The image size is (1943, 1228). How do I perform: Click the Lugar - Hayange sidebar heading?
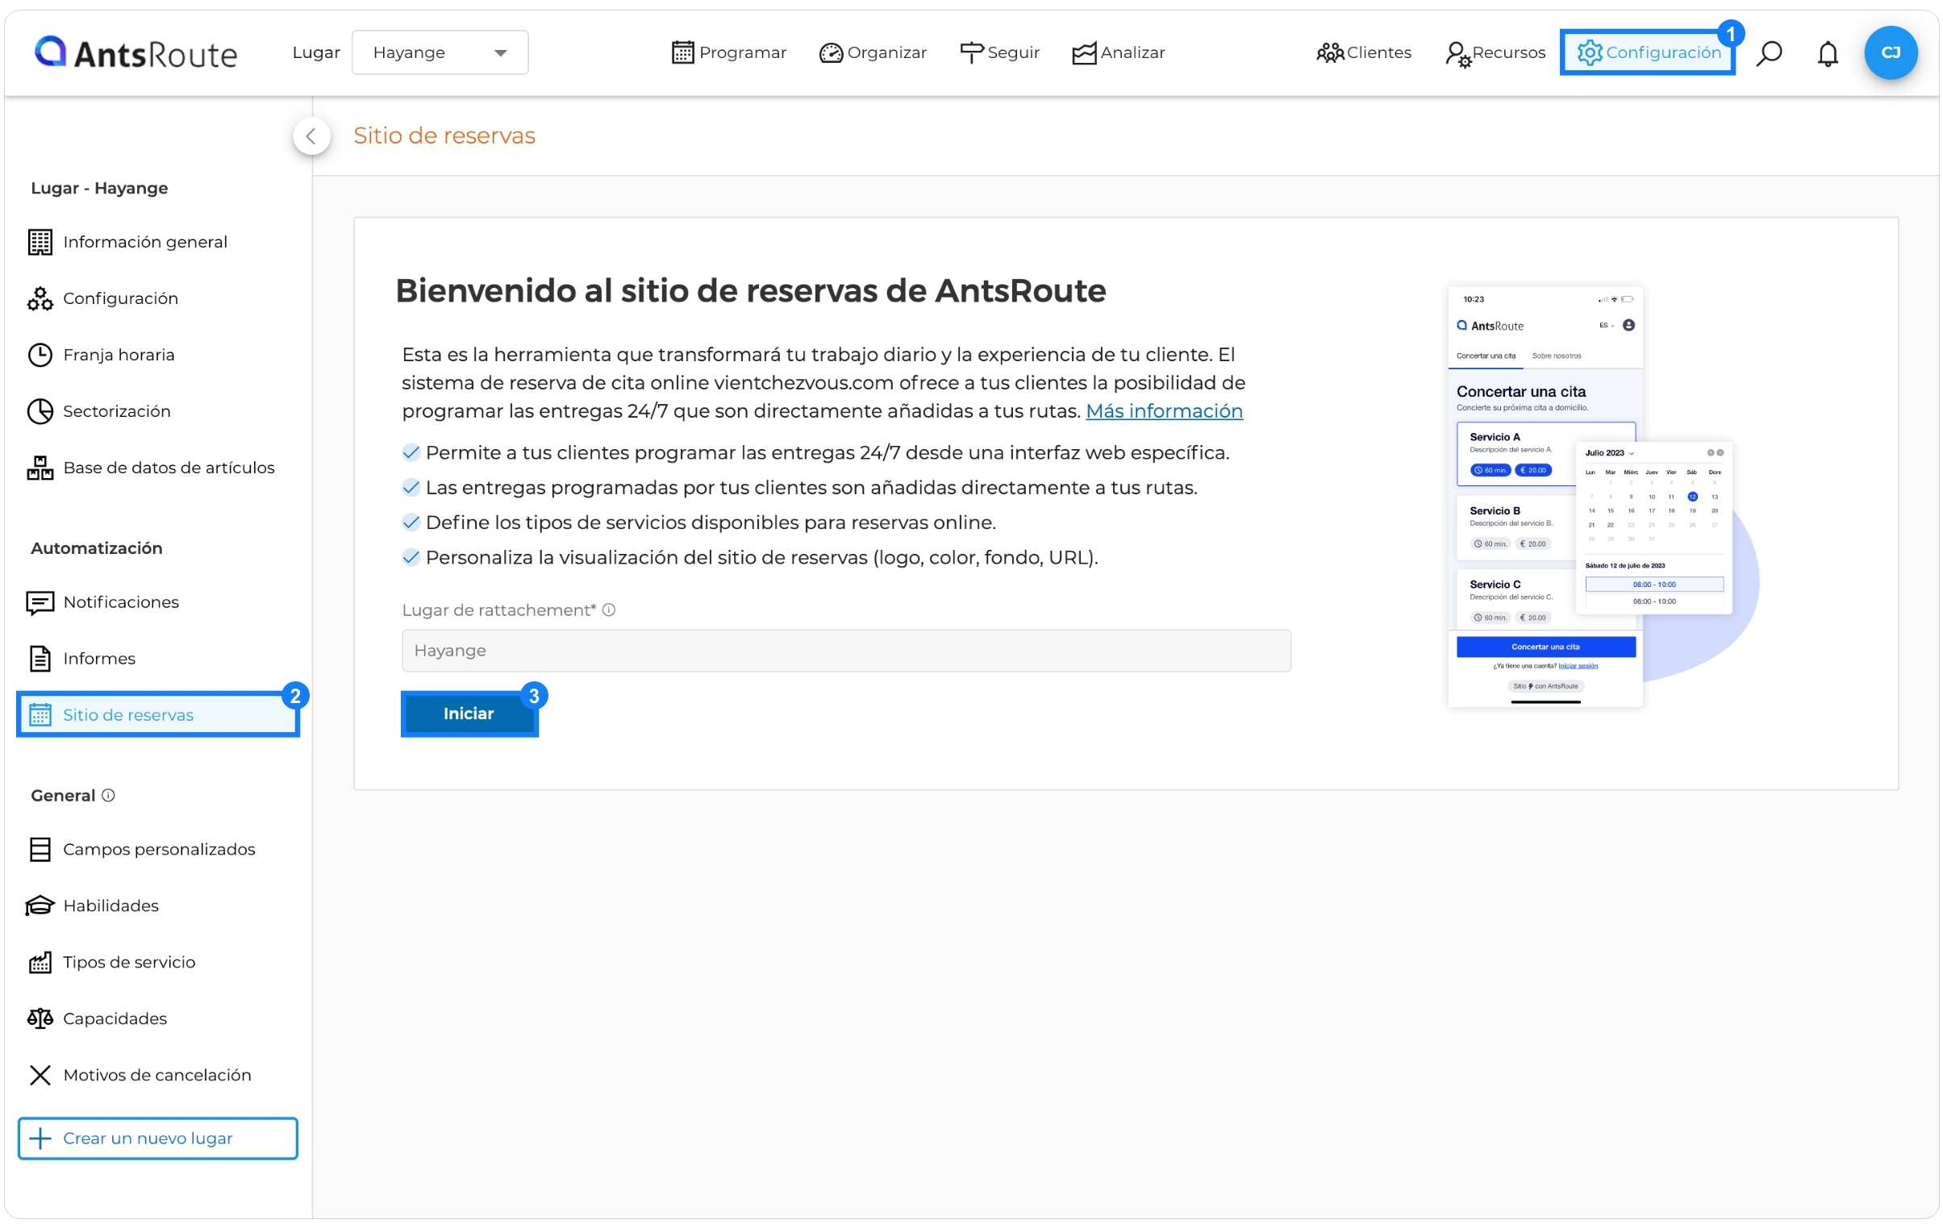click(x=99, y=188)
